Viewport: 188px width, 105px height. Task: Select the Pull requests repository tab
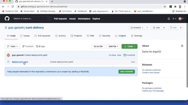pyautogui.click(x=42, y=36)
